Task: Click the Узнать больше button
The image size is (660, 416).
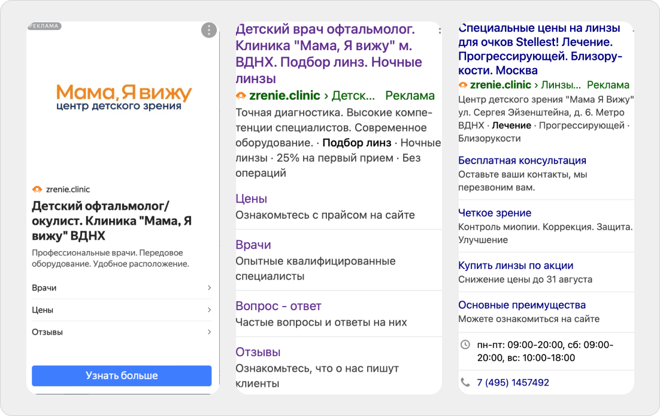Action: click(122, 376)
